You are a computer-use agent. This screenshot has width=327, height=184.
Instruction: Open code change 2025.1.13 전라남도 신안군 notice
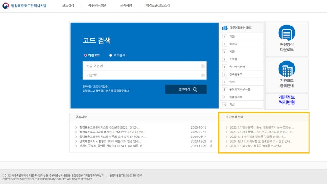tap(257, 136)
